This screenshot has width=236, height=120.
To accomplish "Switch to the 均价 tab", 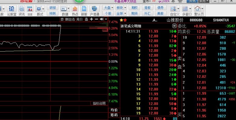I will tap(114, 110).
